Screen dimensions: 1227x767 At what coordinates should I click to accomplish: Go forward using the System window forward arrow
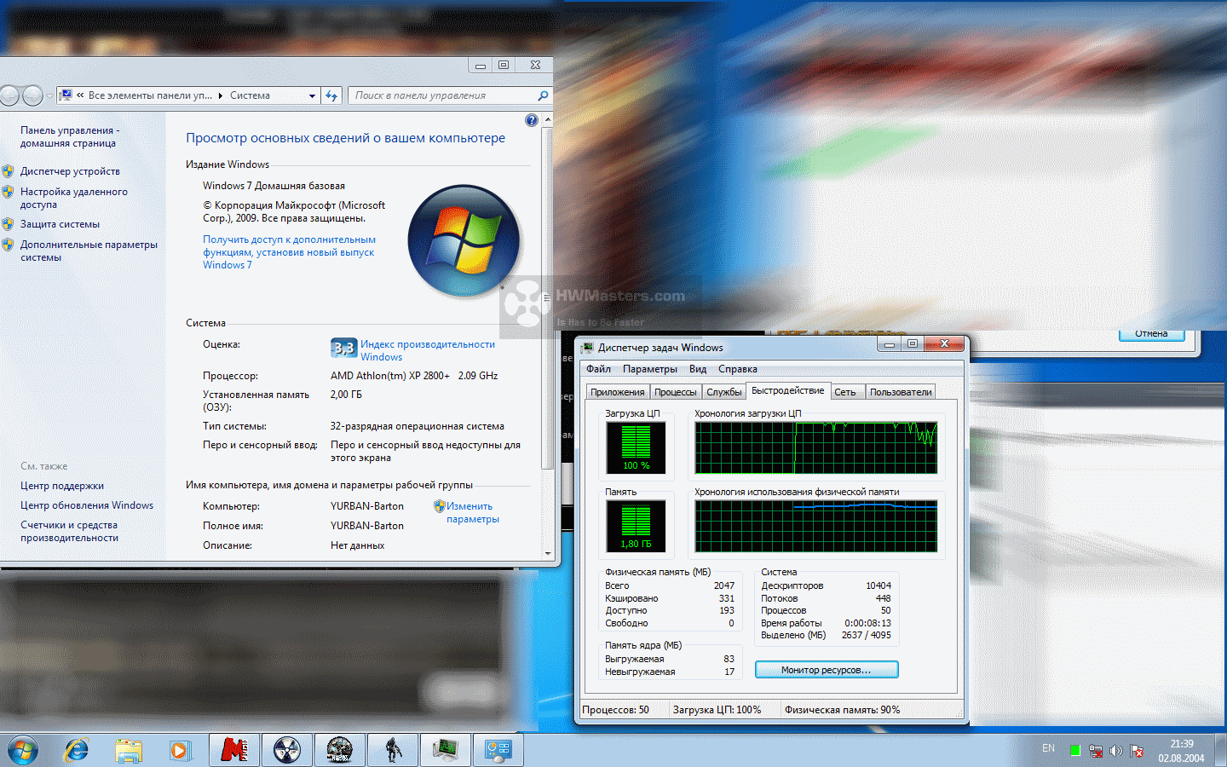pos(32,95)
